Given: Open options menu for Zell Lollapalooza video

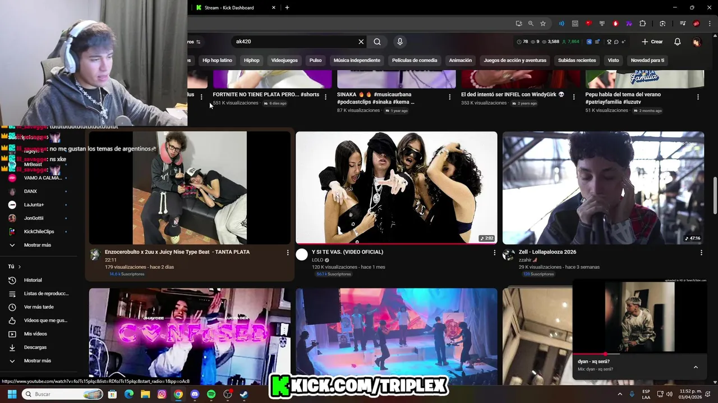Looking at the screenshot, I should click(701, 252).
